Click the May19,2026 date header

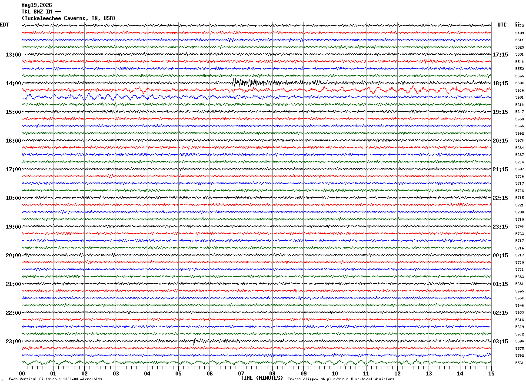(37, 5)
